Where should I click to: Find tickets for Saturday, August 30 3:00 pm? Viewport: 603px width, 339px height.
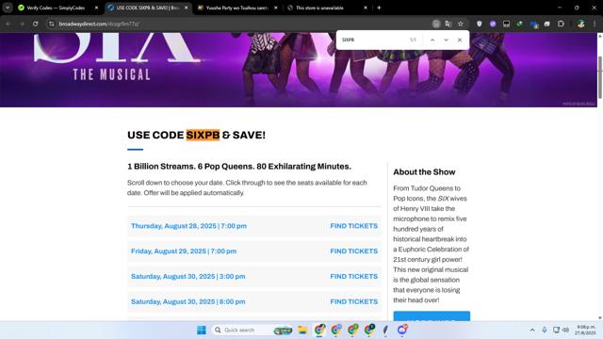tap(354, 276)
